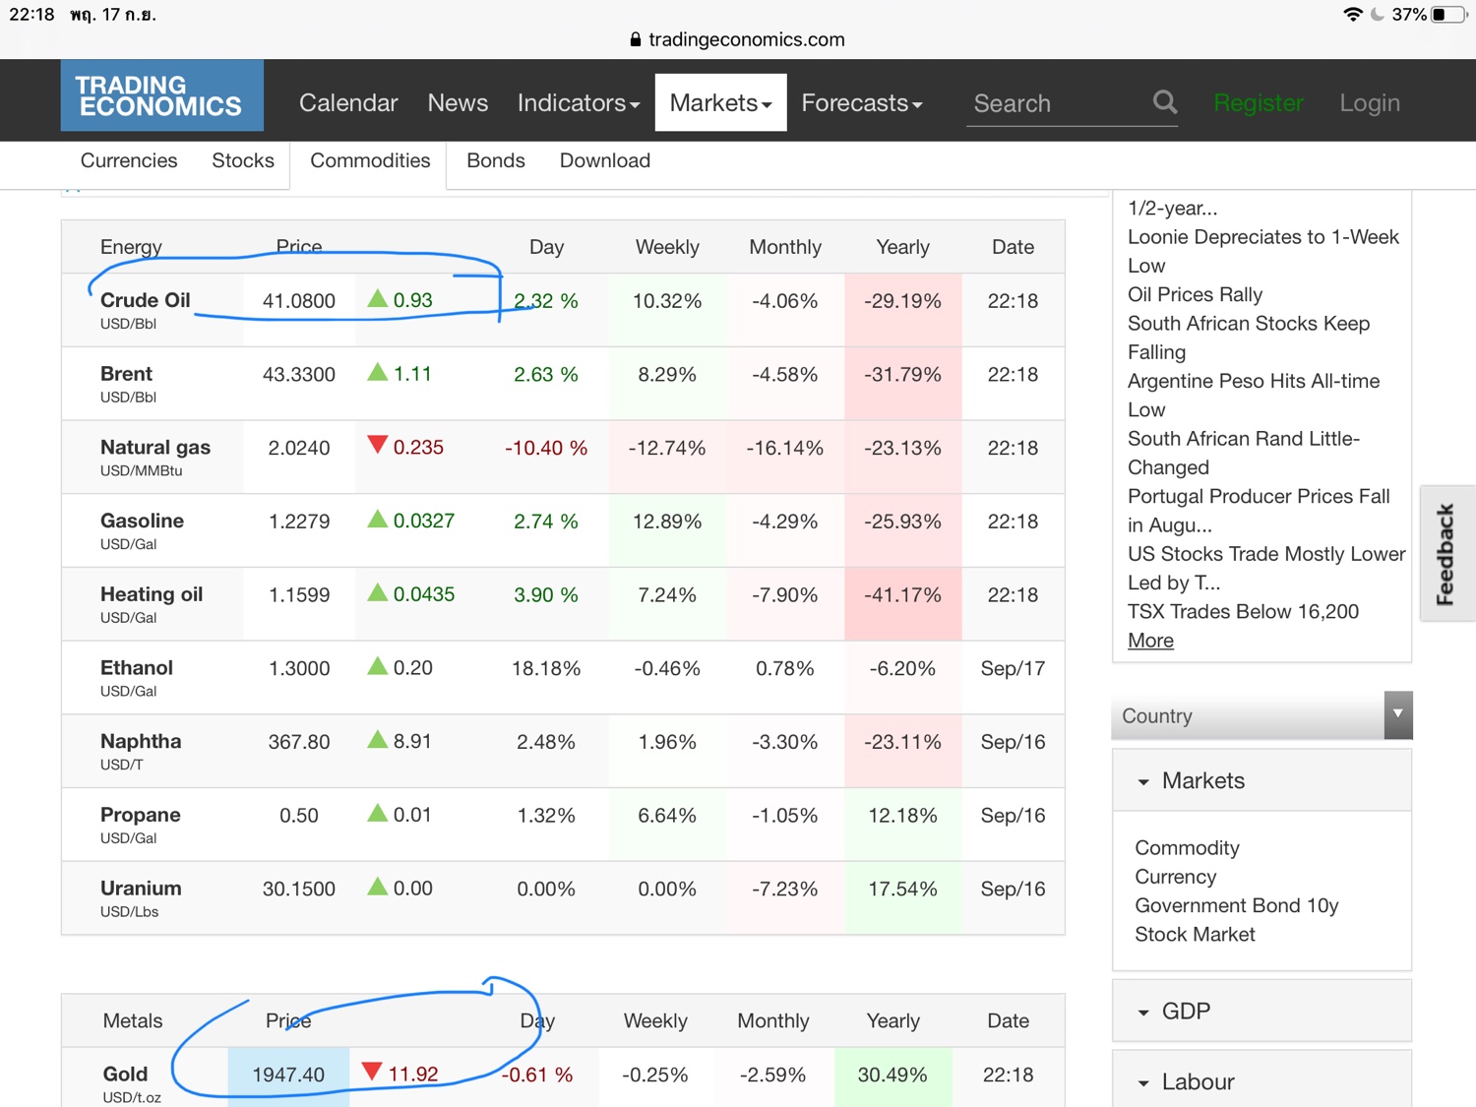Open the Markets dropdown menu
Viewport: 1476px width, 1107px height.
[720, 102]
